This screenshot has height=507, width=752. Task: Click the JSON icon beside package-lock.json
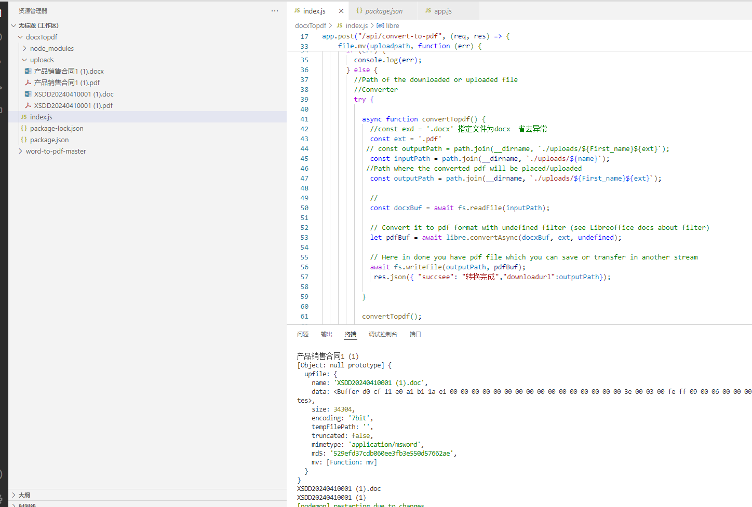coord(24,128)
